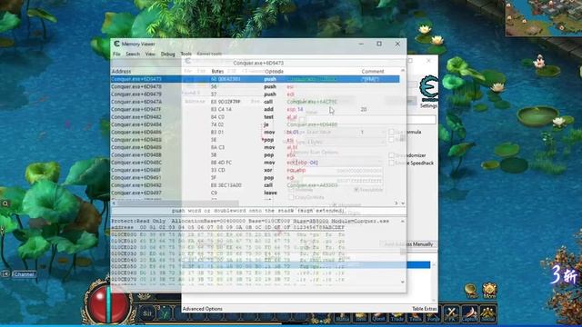Image resolution: width=582 pixels, height=327 pixels.
Task: Click the Memory Viewer title bar icon
Action: [116, 44]
